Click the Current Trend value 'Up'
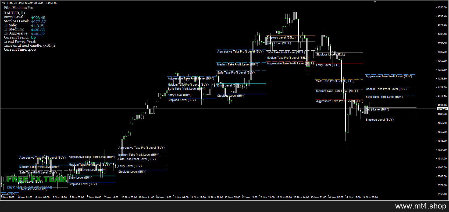 pos(33,37)
